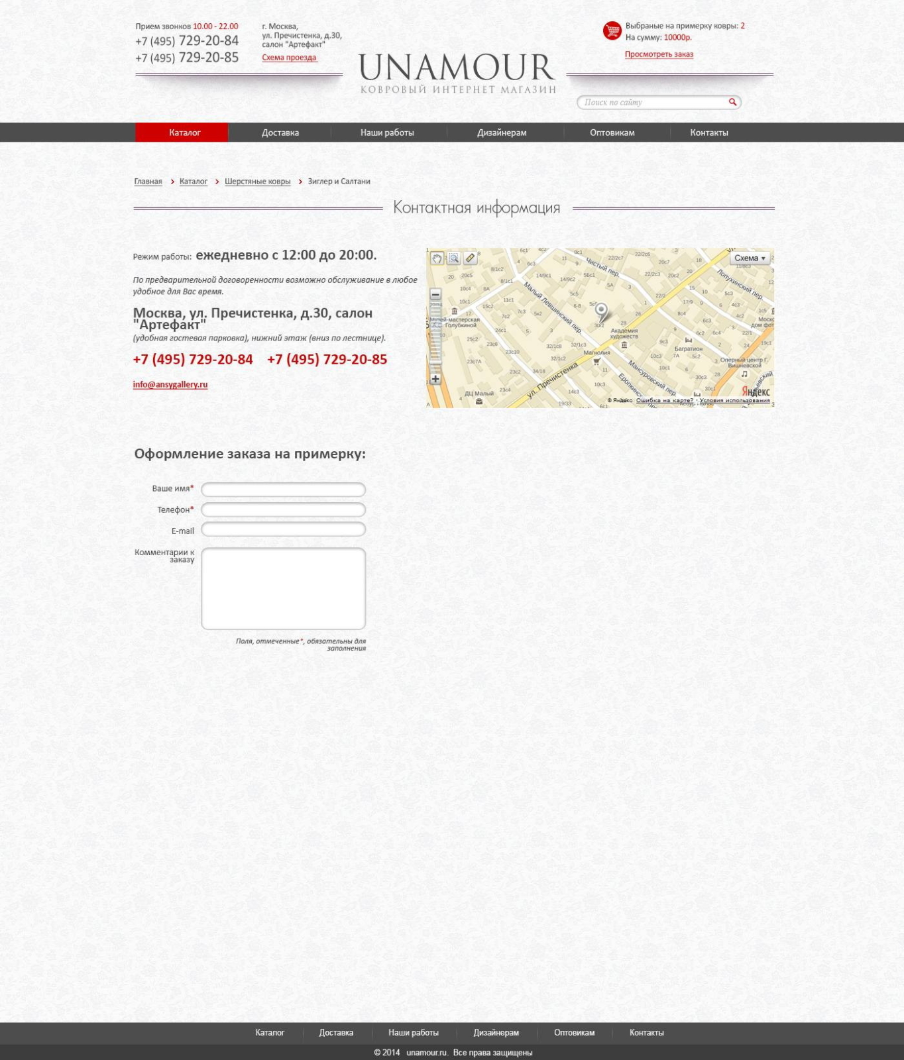
Task: Open the Каталог tab in top navigation
Action: 184,132
